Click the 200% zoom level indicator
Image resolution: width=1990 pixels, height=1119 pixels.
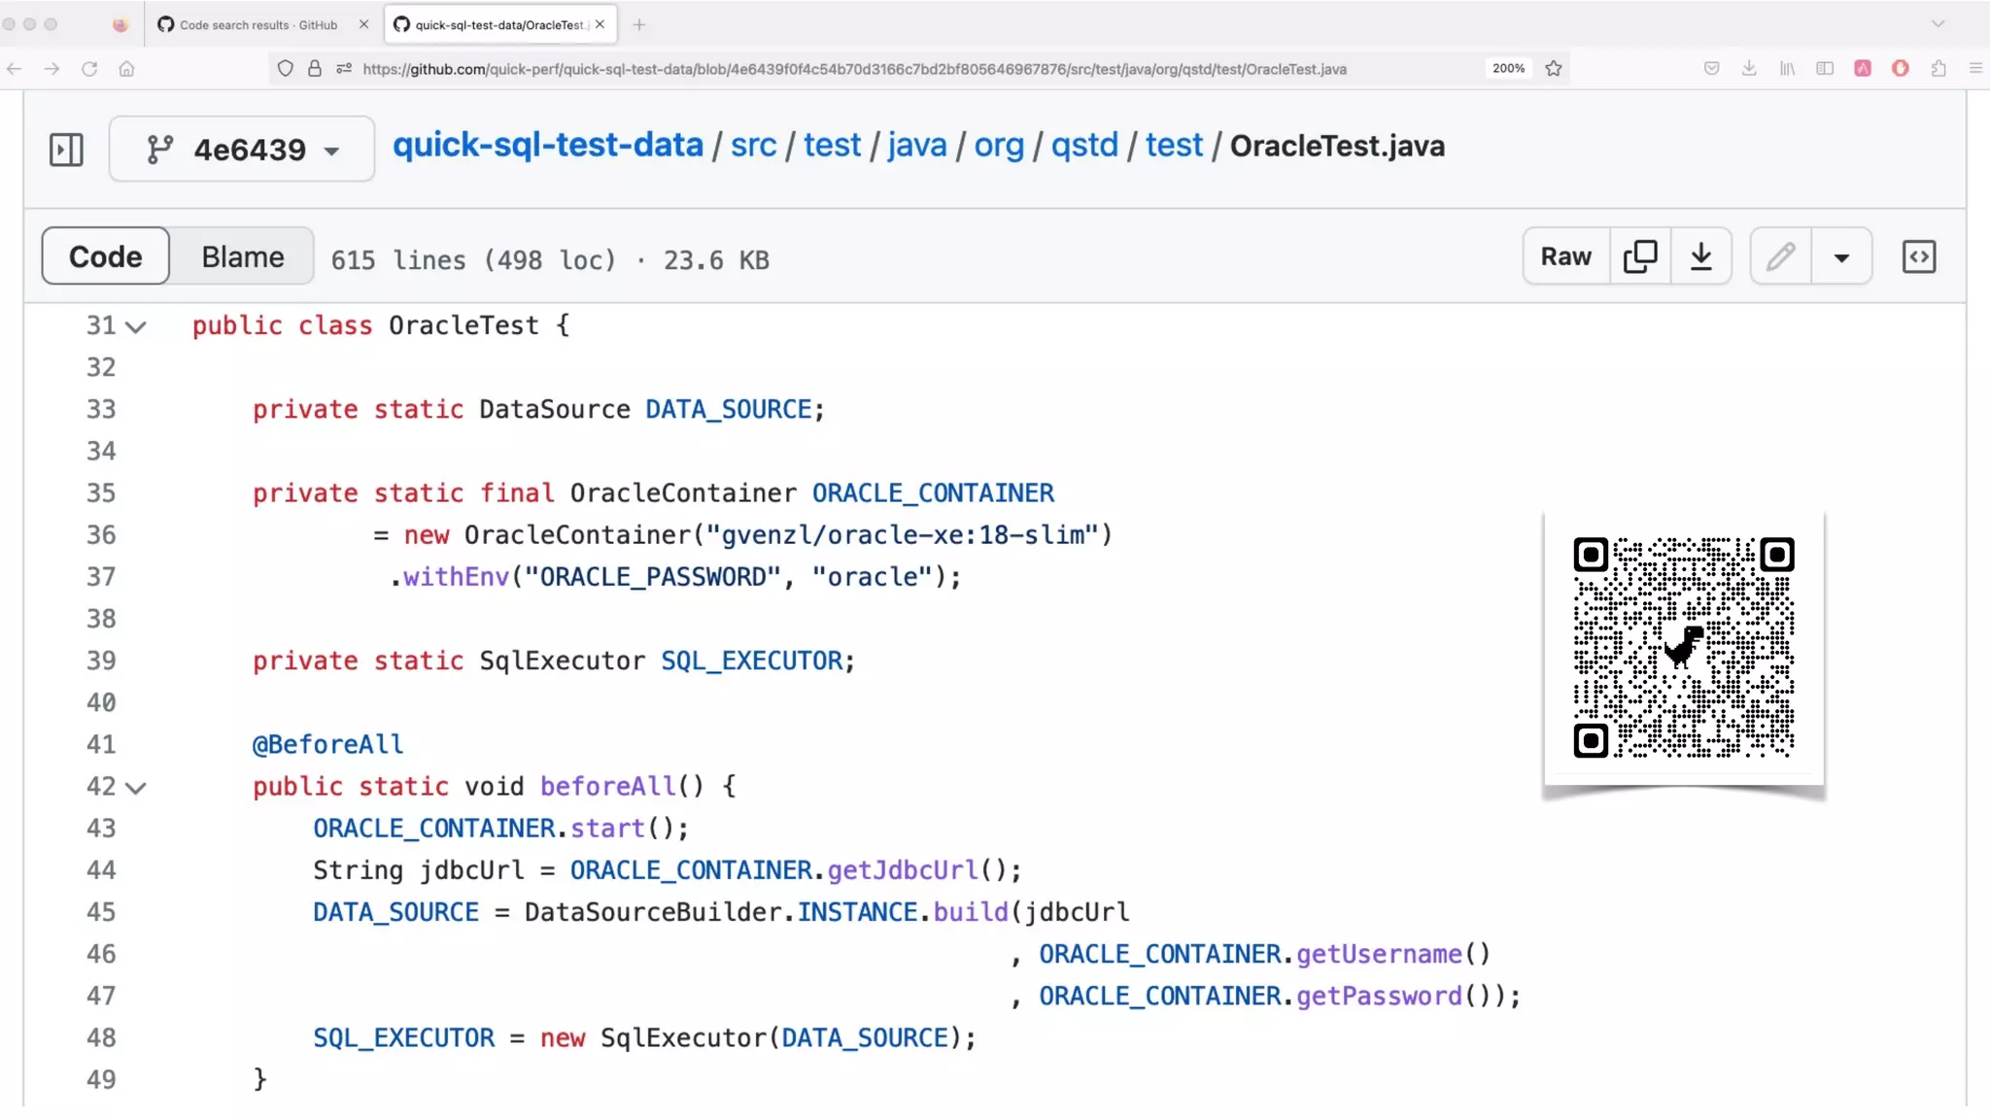tap(1508, 69)
